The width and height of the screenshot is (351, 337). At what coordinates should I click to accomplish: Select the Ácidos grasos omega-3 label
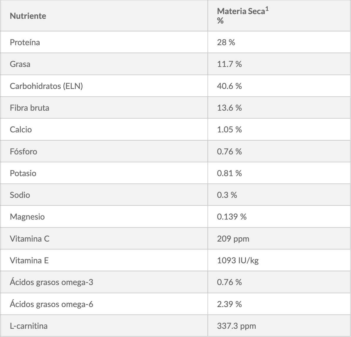(x=52, y=282)
